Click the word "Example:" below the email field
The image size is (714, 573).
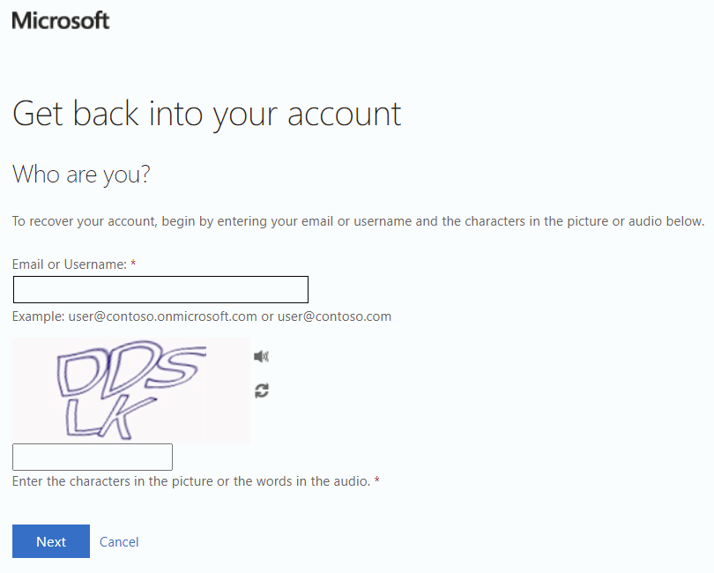point(38,316)
